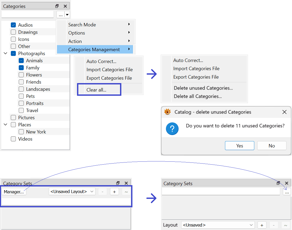Collapse the Places tree node
The image size is (292, 230).
pos(6,124)
